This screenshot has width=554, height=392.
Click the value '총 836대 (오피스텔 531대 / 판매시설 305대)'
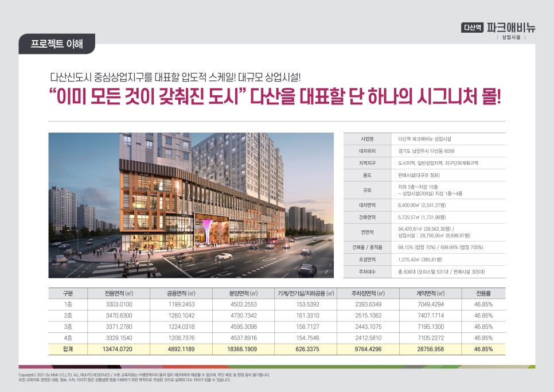441,272
